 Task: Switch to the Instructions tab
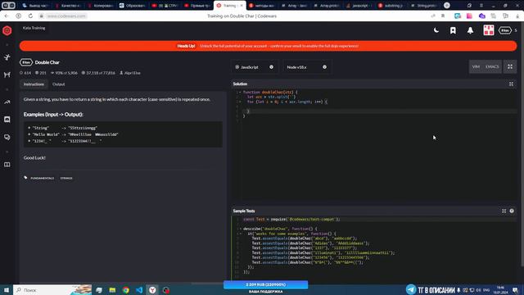(34, 84)
